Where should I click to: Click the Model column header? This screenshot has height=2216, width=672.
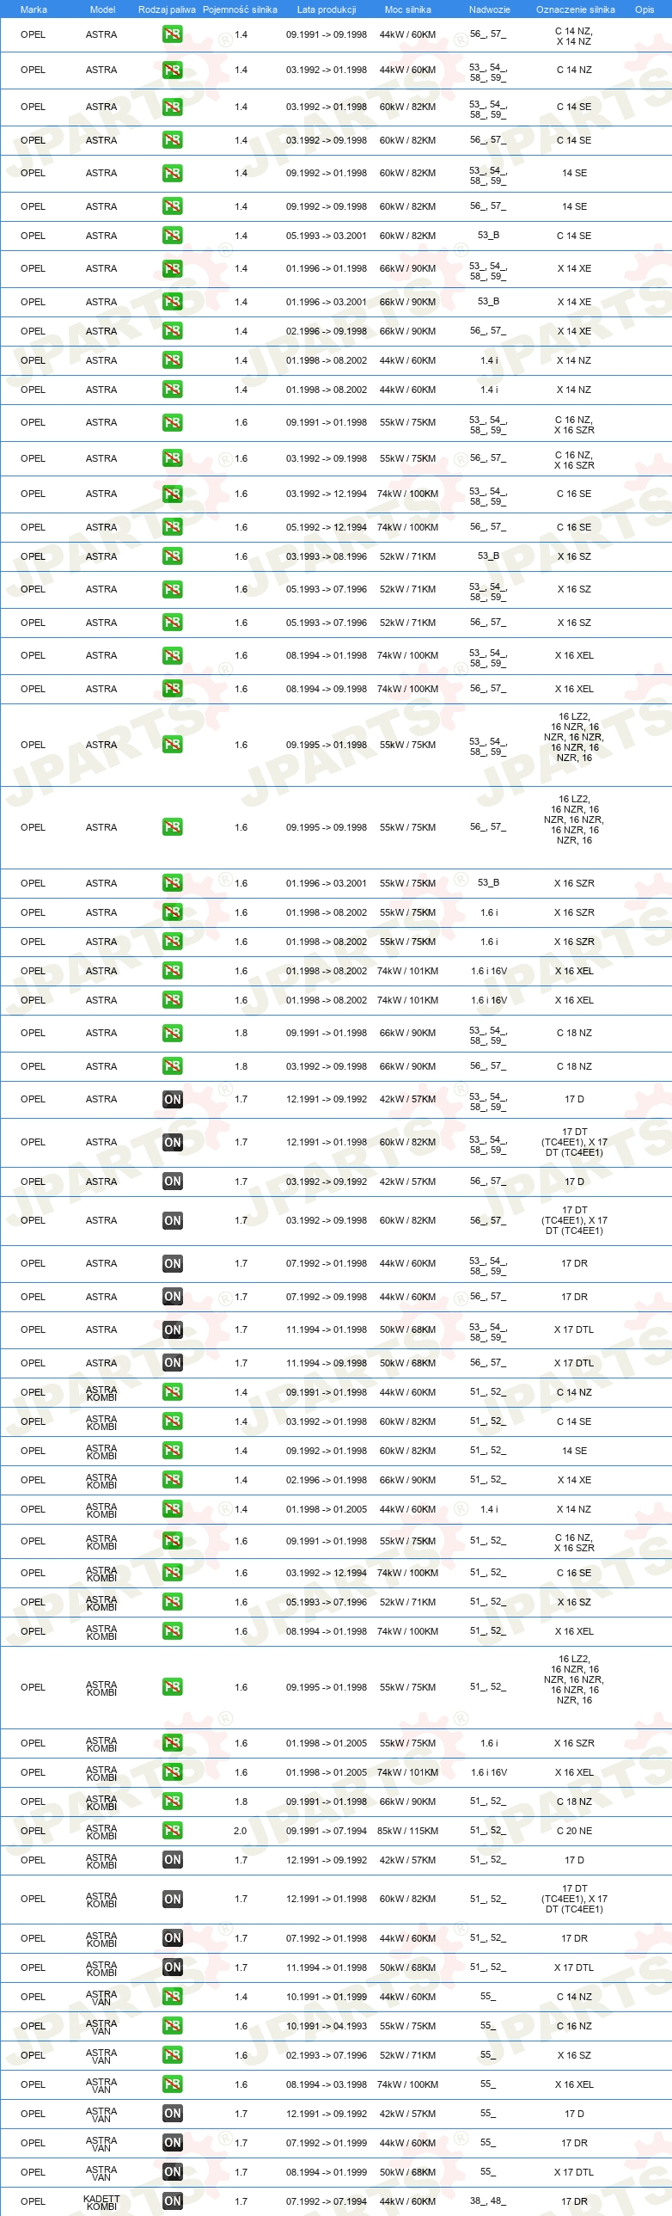click(102, 9)
